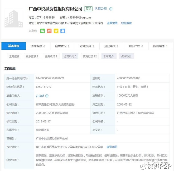Switch to 知识产权 tab

(x=136, y=46)
